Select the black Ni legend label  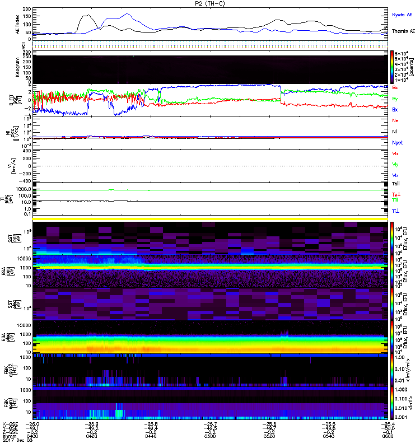click(x=394, y=132)
